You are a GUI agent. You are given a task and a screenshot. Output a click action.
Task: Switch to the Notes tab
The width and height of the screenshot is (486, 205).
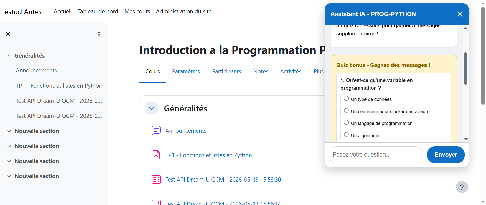[x=261, y=72]
